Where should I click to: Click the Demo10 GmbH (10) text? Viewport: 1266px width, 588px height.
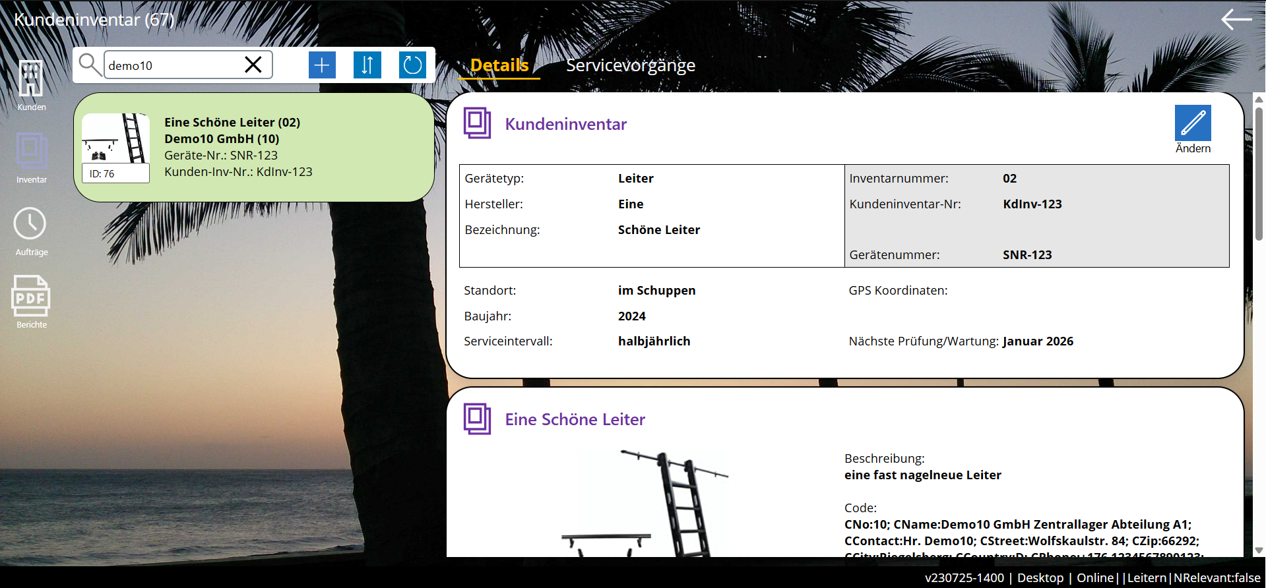click(222, 138)
